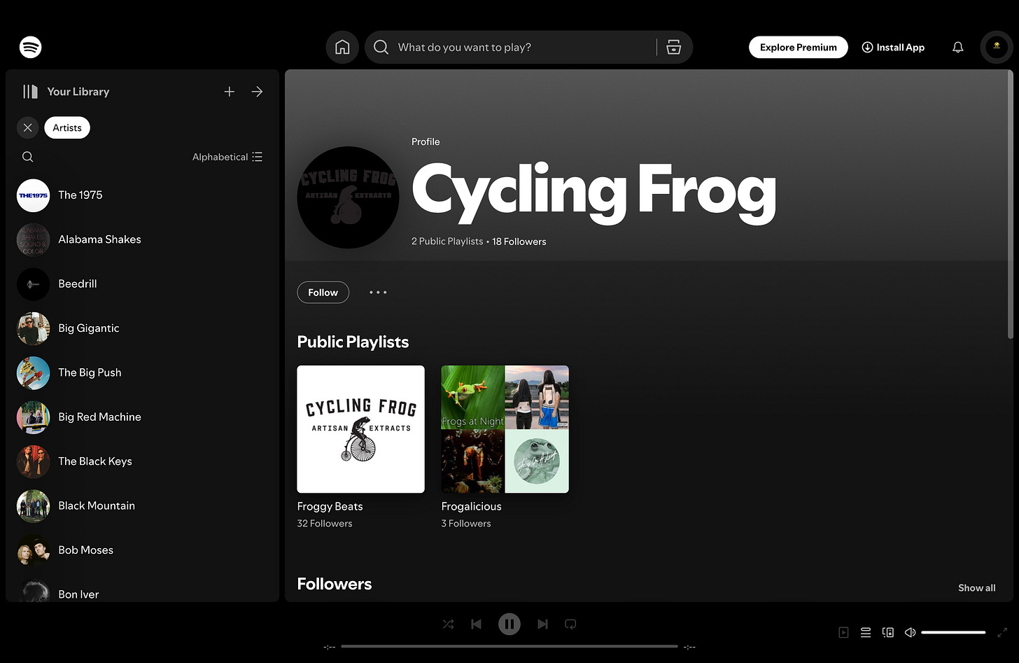Viewport: 1019px width, 663px height.
Task: Open Alphabetical sort options
Action: (x=227, y=157)
